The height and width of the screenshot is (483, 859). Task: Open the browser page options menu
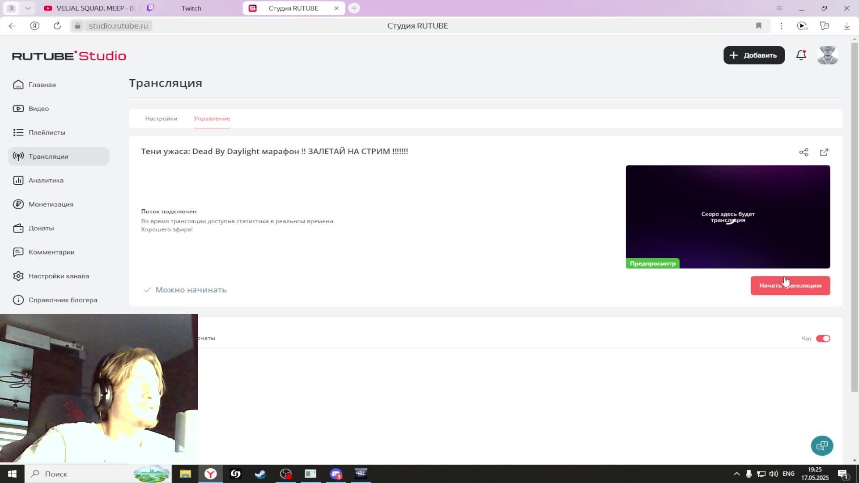[781, 26]
